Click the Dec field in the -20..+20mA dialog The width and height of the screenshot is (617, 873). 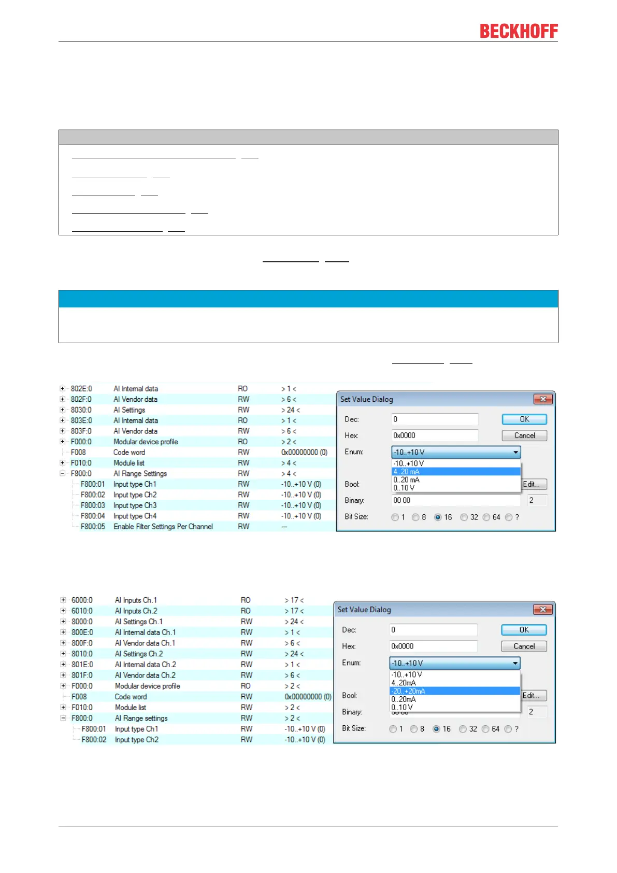434,630
